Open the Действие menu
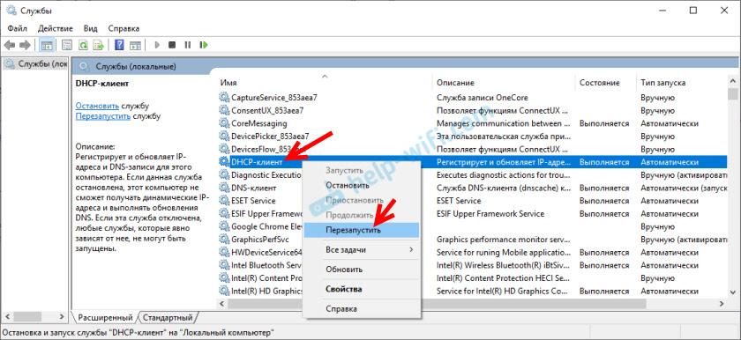Screen dimensions: 741x340 click(56, 28)
